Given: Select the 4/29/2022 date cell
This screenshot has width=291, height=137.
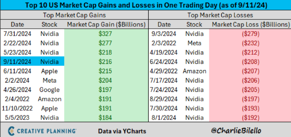Looking at the screenshot, I should (x=165, y=71).
